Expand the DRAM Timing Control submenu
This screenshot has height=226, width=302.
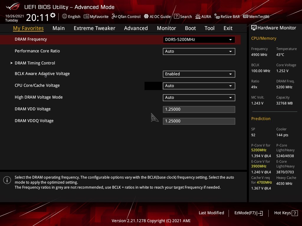pos(35,63)
